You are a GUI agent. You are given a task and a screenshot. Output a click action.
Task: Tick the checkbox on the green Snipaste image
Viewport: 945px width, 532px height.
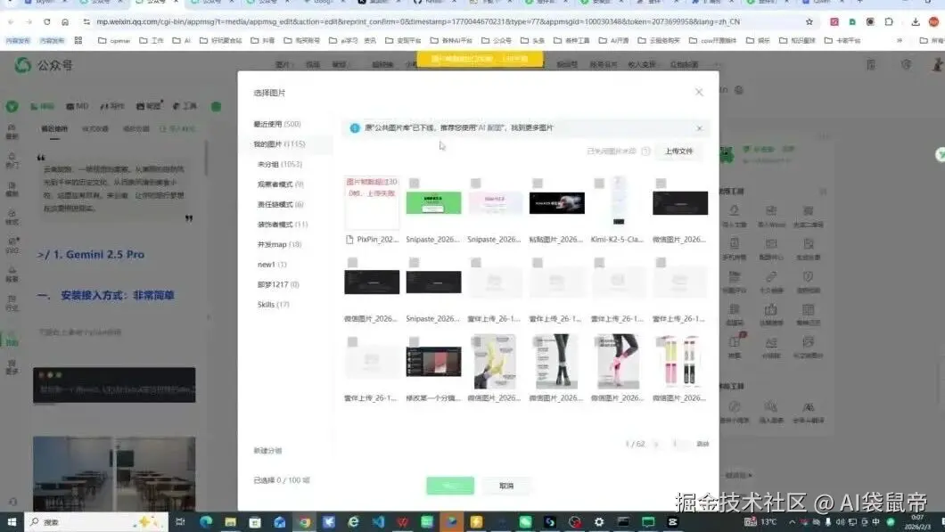coord(414,184)
